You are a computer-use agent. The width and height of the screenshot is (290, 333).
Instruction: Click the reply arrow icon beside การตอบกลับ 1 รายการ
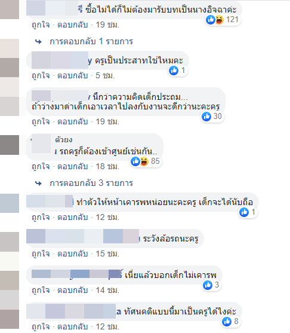pos(38,42)
